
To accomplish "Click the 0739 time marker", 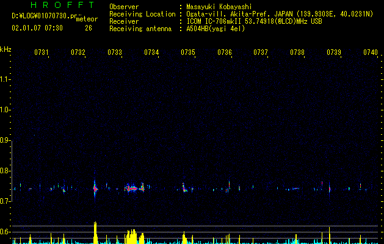I will pos(334,52).
